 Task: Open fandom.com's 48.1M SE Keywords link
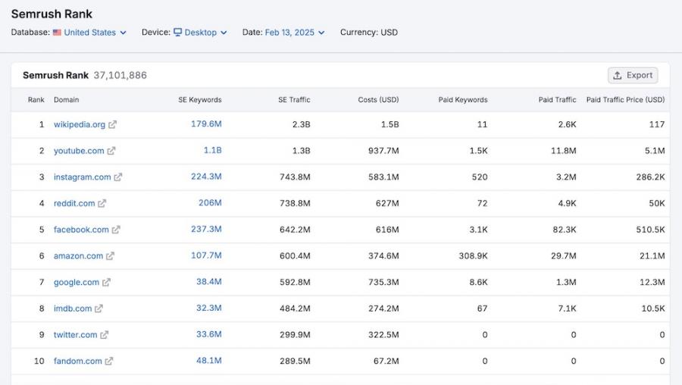tap(209, 361)
